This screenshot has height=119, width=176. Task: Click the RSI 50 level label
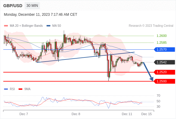(x=158, y=101)
